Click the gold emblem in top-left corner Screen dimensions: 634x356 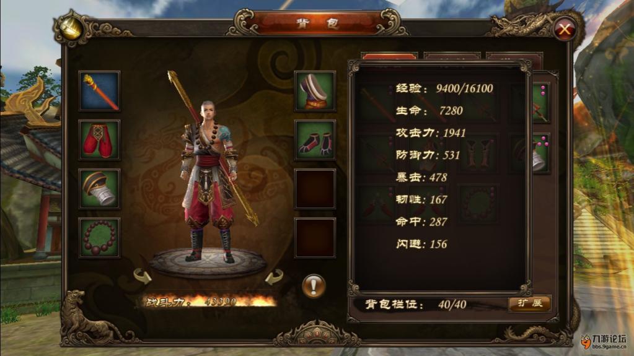[71, 28]
